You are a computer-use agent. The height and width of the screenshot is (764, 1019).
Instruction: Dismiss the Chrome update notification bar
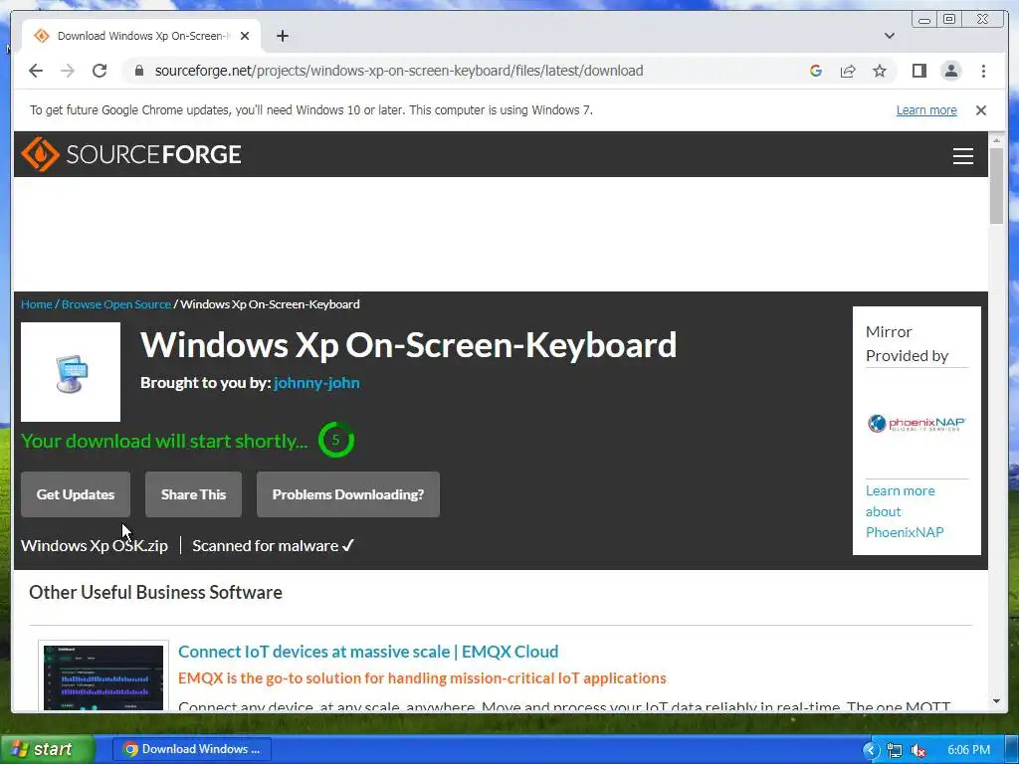tap(981, 110)
